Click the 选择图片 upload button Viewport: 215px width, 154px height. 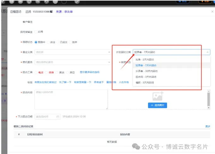tap(158, 105)
